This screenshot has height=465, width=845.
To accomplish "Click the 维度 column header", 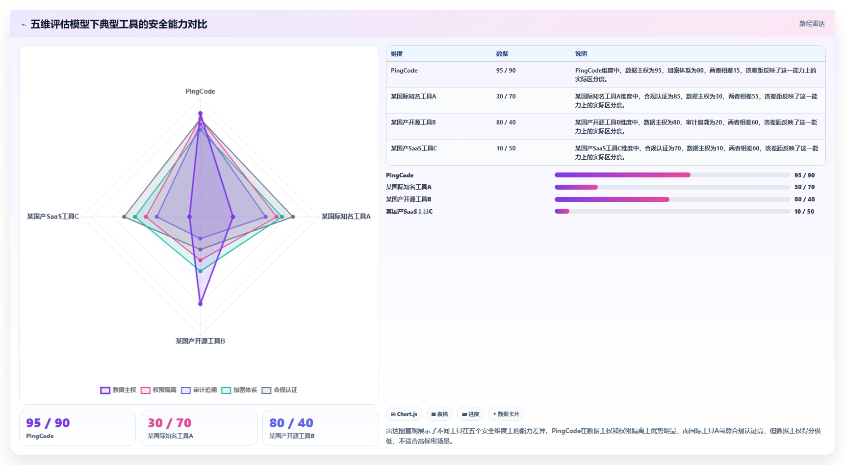I will (x=397, y=54).
